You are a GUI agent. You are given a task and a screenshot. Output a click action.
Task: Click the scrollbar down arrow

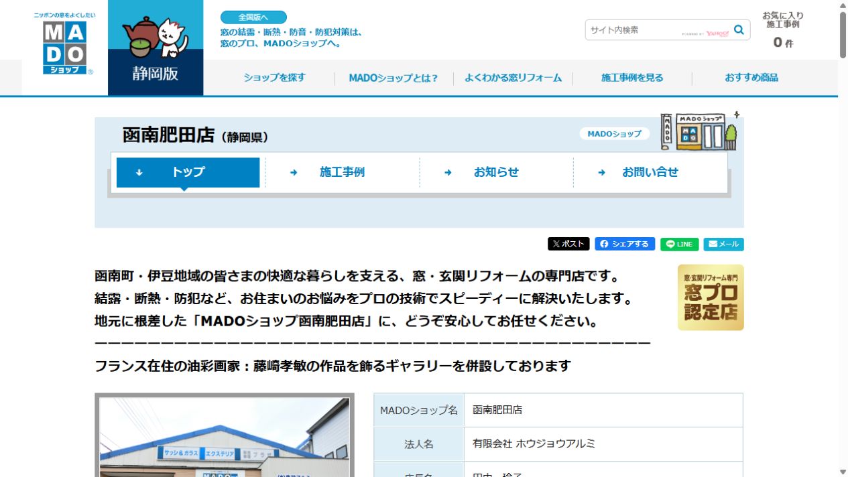coord(843,472)
